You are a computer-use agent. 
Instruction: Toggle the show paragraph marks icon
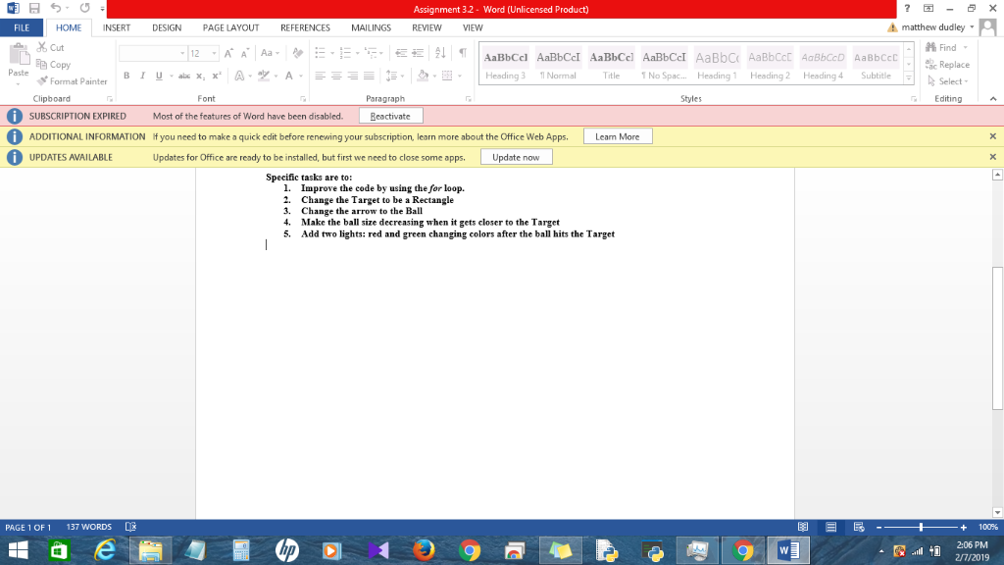coord(463,52)
